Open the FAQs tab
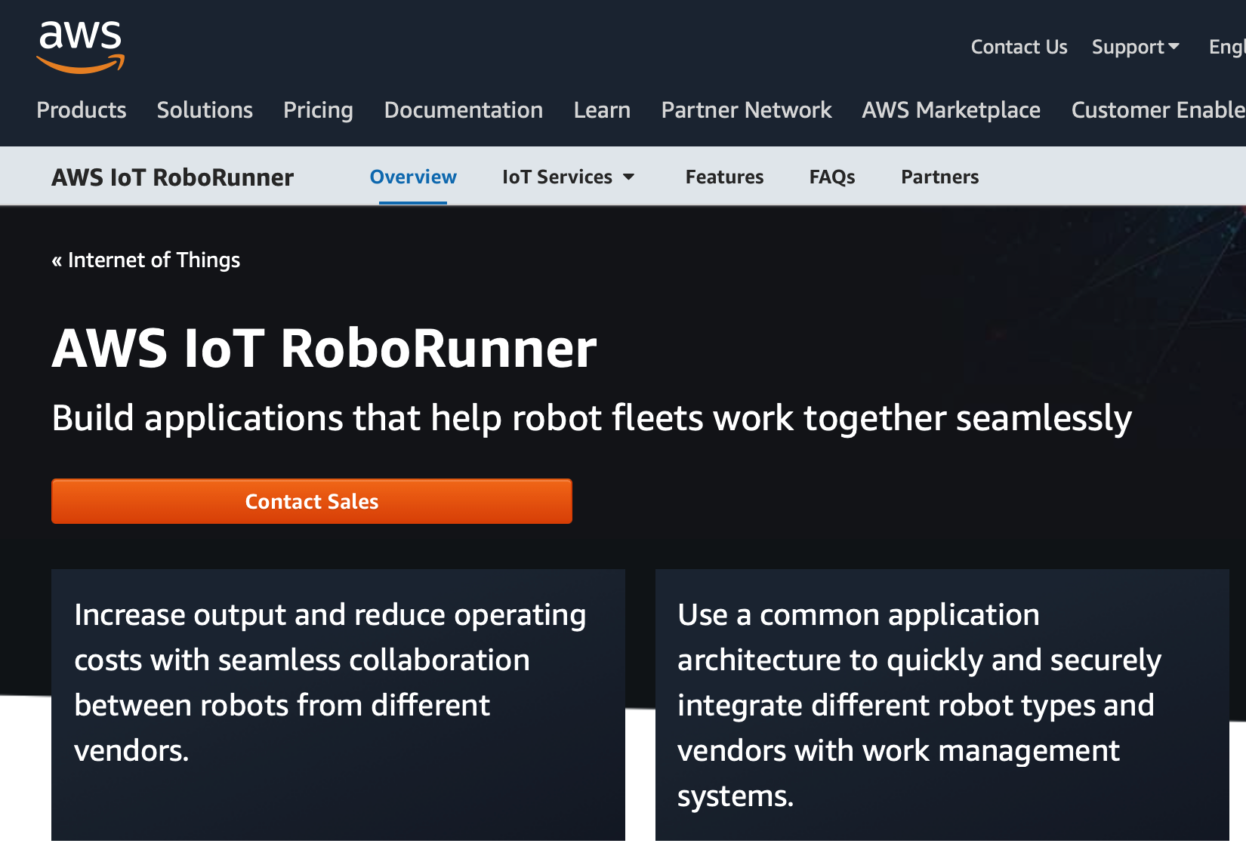The width and height of the screenshot is (1246, 868). [832, 177]
